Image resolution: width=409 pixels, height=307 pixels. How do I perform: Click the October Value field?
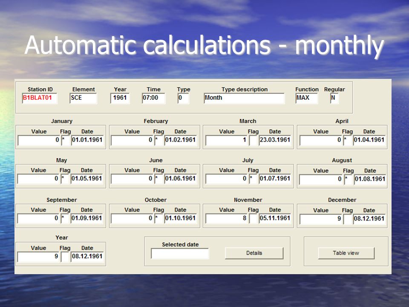[132, 218]
